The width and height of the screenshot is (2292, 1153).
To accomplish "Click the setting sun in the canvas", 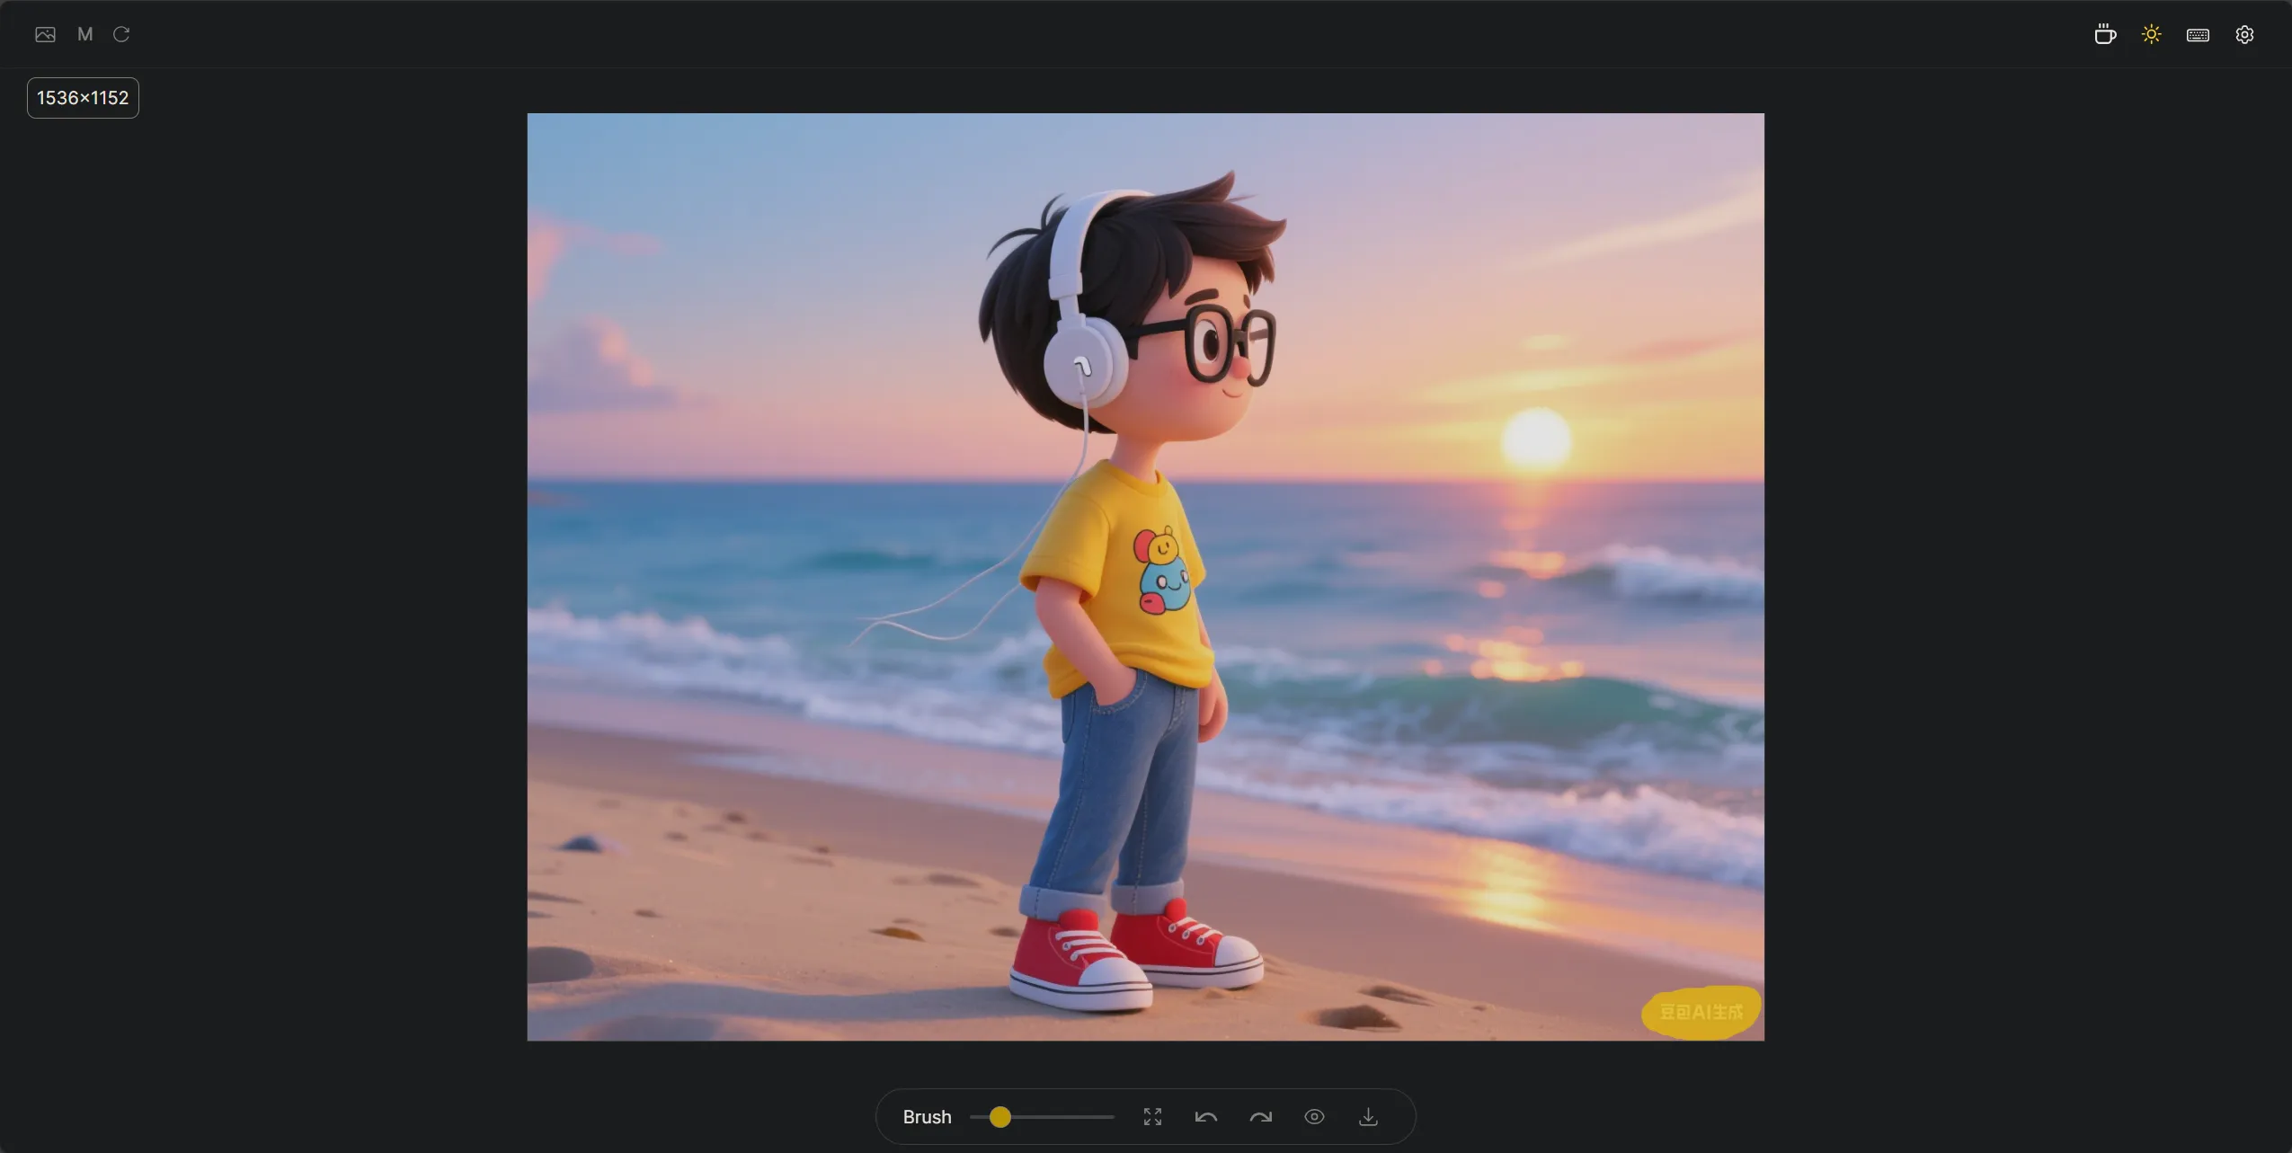I will point(1536,439).
